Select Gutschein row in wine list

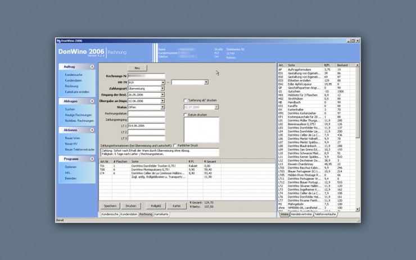coord(316,92)
